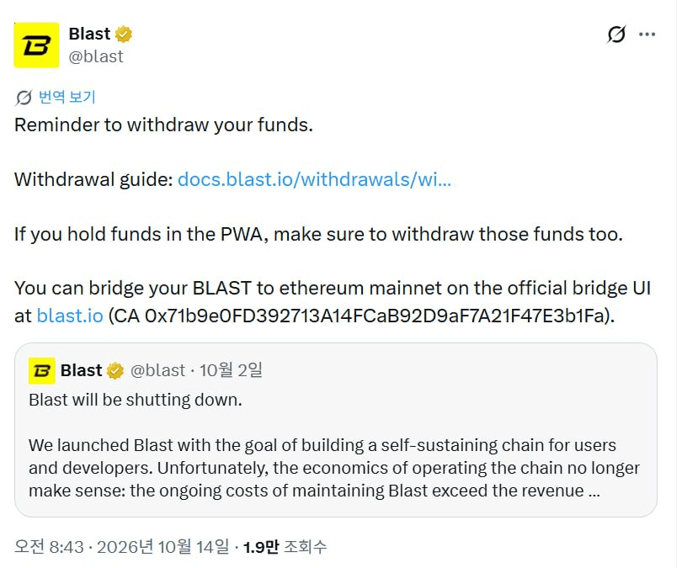The image size is (698, 568).
Task: Click the 10월 2일 date in quoted post
Action: point(231,370)
